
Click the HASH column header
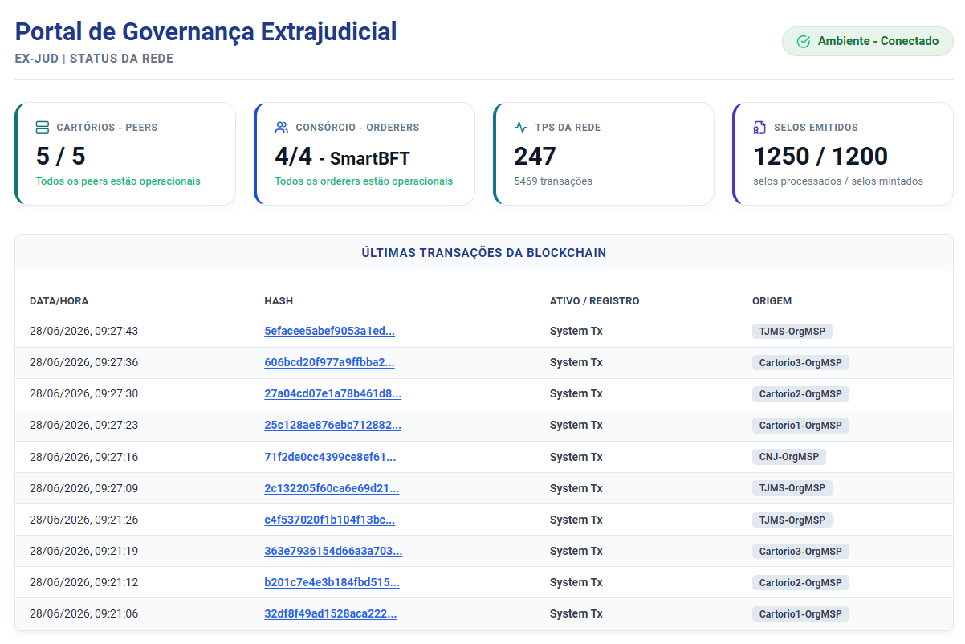pos(279,301)
